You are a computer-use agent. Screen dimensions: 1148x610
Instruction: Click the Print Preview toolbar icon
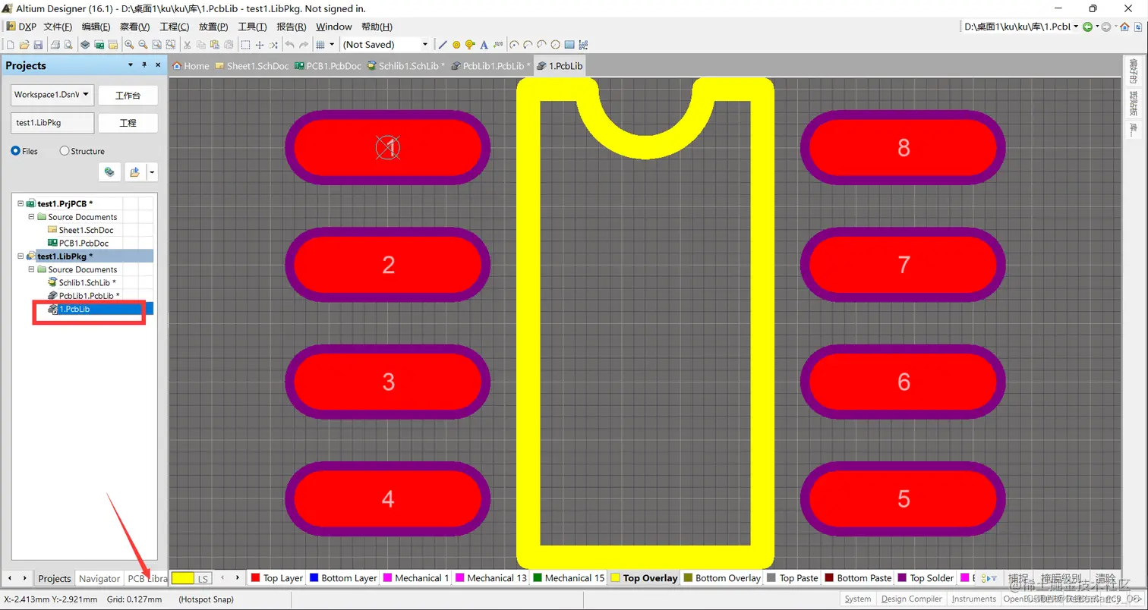pyautogui.click(x=68, y=45)
